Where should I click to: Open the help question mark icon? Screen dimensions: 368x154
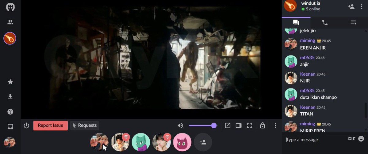[10, 111]
